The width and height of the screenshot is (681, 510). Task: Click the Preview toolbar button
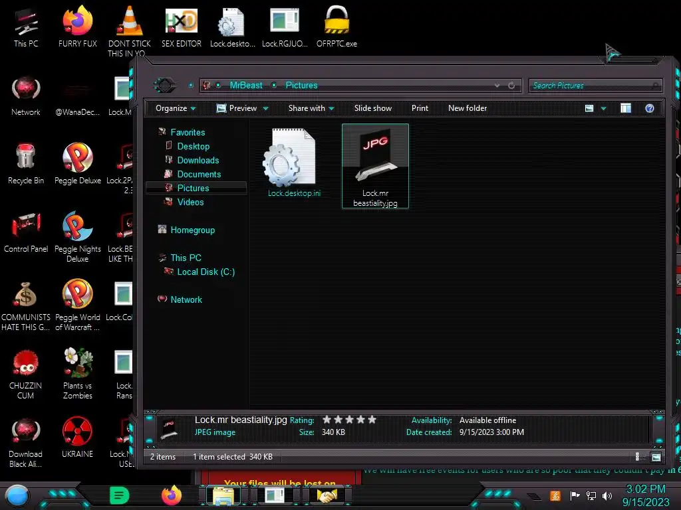[x=237, y=108]
